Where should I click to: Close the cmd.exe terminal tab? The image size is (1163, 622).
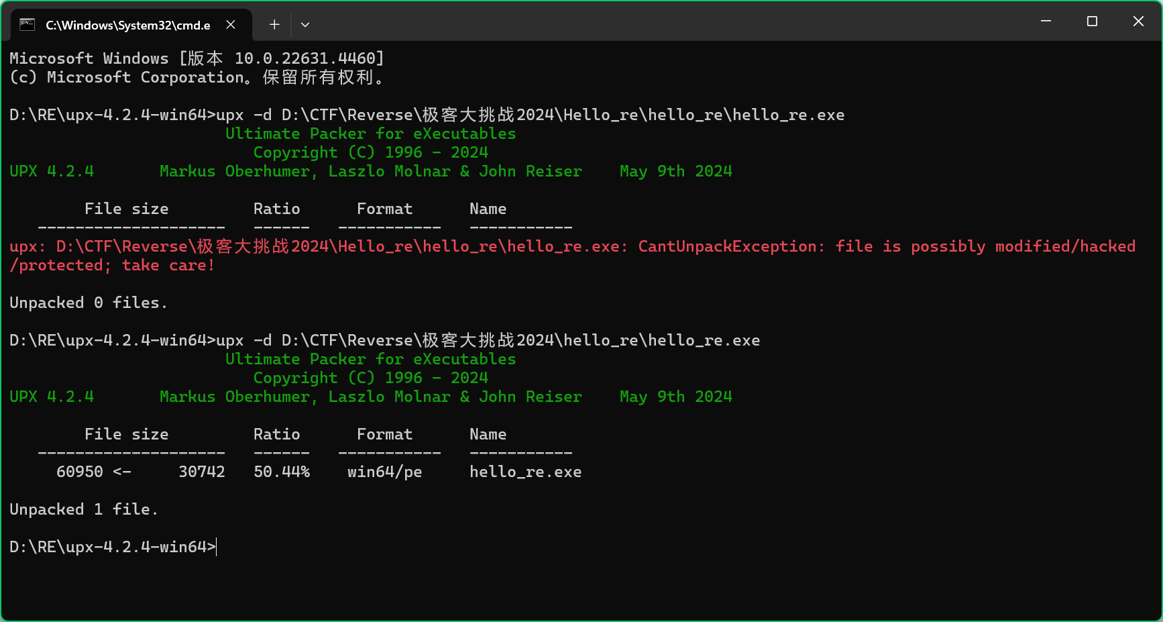pyautogui.click(x=231, y=25)
